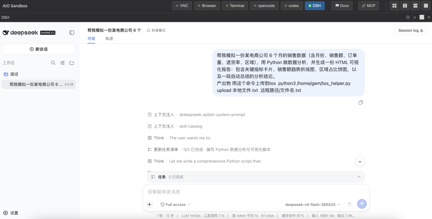Expand the 'Let me write a comprehensive' Think step
This screenshot has width=432, height=219.
pos(204,161)
